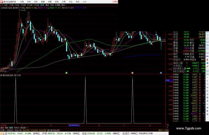Viewport: 209px width, 135px height.
Task: Open the 管理 tab
Action: [x=11, y=128]
